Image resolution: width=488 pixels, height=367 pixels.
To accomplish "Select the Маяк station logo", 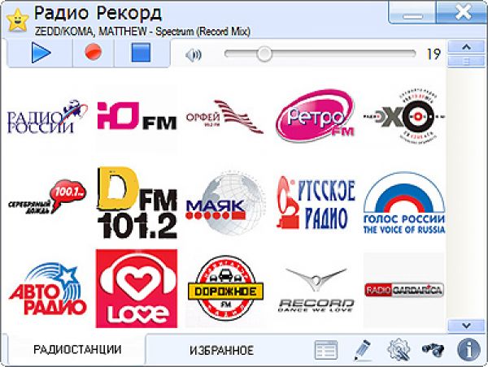I will tap(225, 202).
